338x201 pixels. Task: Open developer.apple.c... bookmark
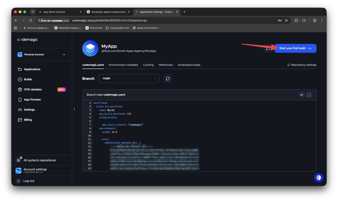(x=68, y=28)
